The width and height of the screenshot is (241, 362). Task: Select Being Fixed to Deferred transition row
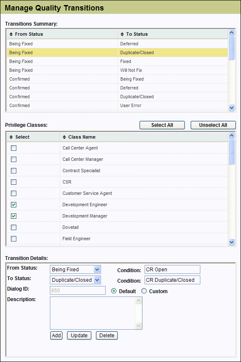point(117,44)
